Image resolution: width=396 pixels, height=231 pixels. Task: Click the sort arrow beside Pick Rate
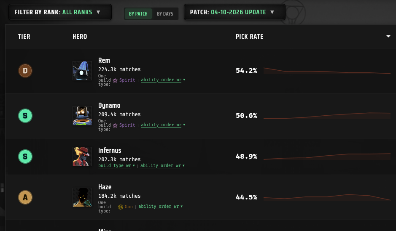[388, 37]
